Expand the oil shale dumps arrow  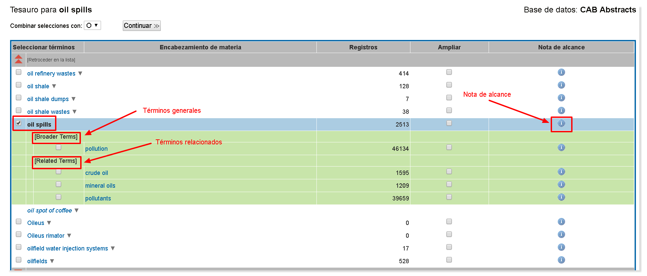point(73,99)
